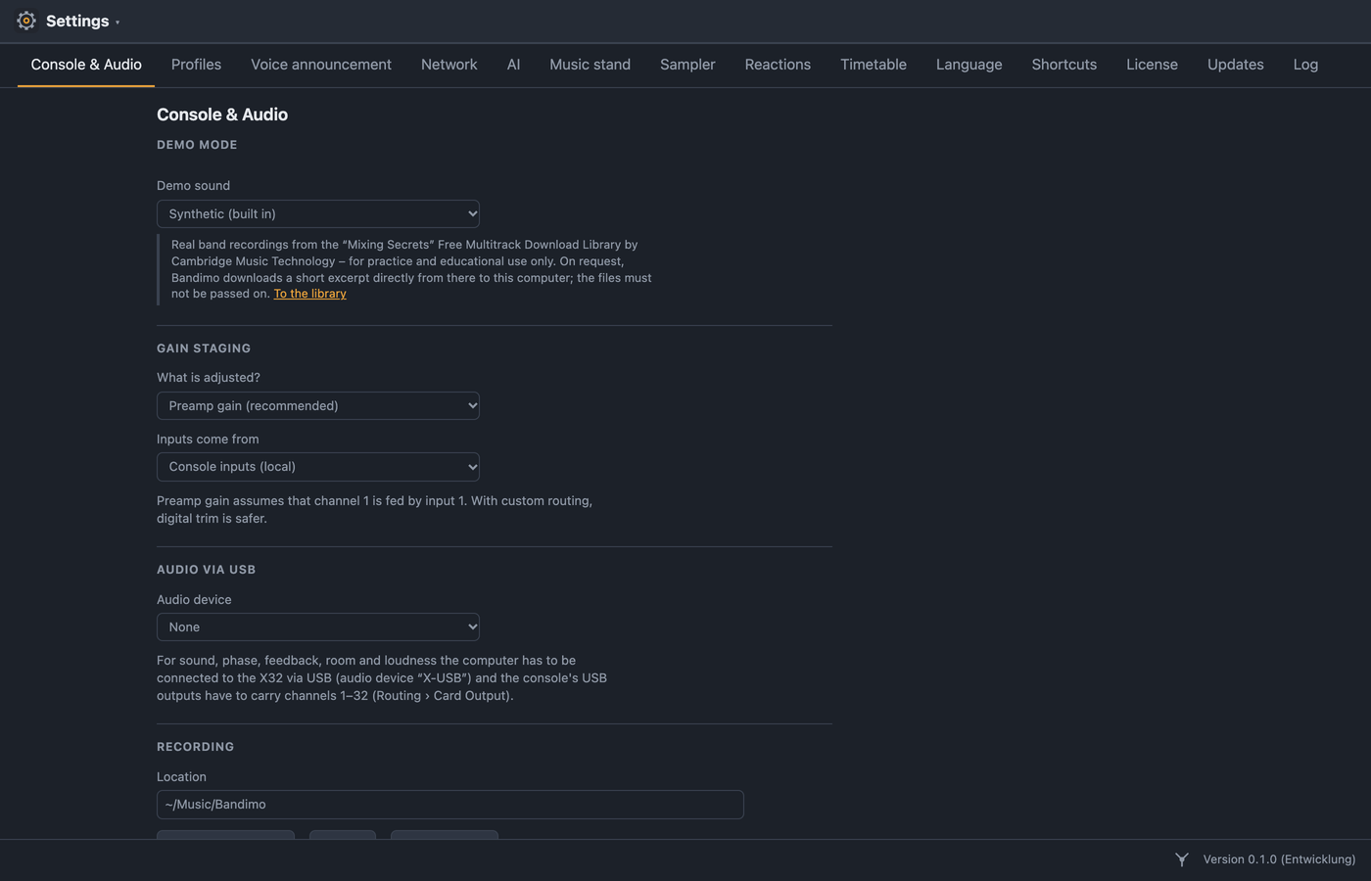
Task: Expand the Demo sound dropdown
Action: pyautogui.click(x=318, y=213)
